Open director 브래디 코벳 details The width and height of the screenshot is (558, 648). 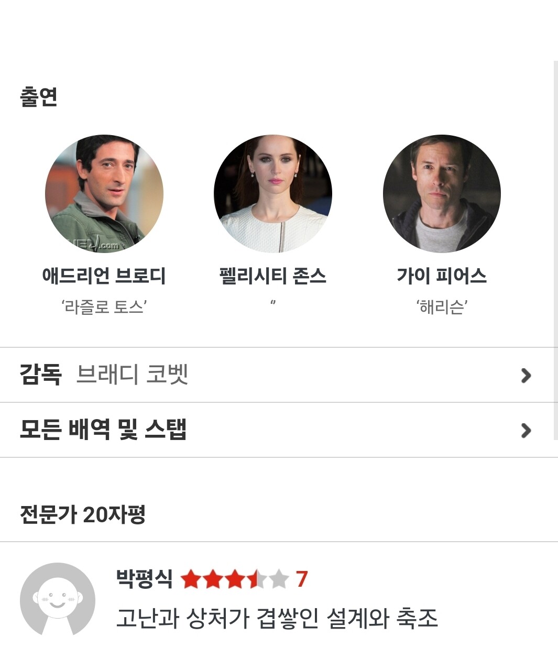[132, 375]
